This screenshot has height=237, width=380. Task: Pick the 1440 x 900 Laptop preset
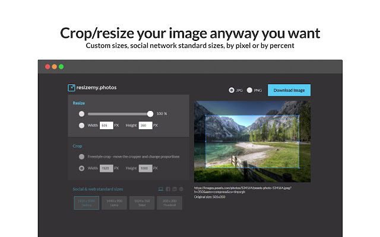[x=114, y=203]
